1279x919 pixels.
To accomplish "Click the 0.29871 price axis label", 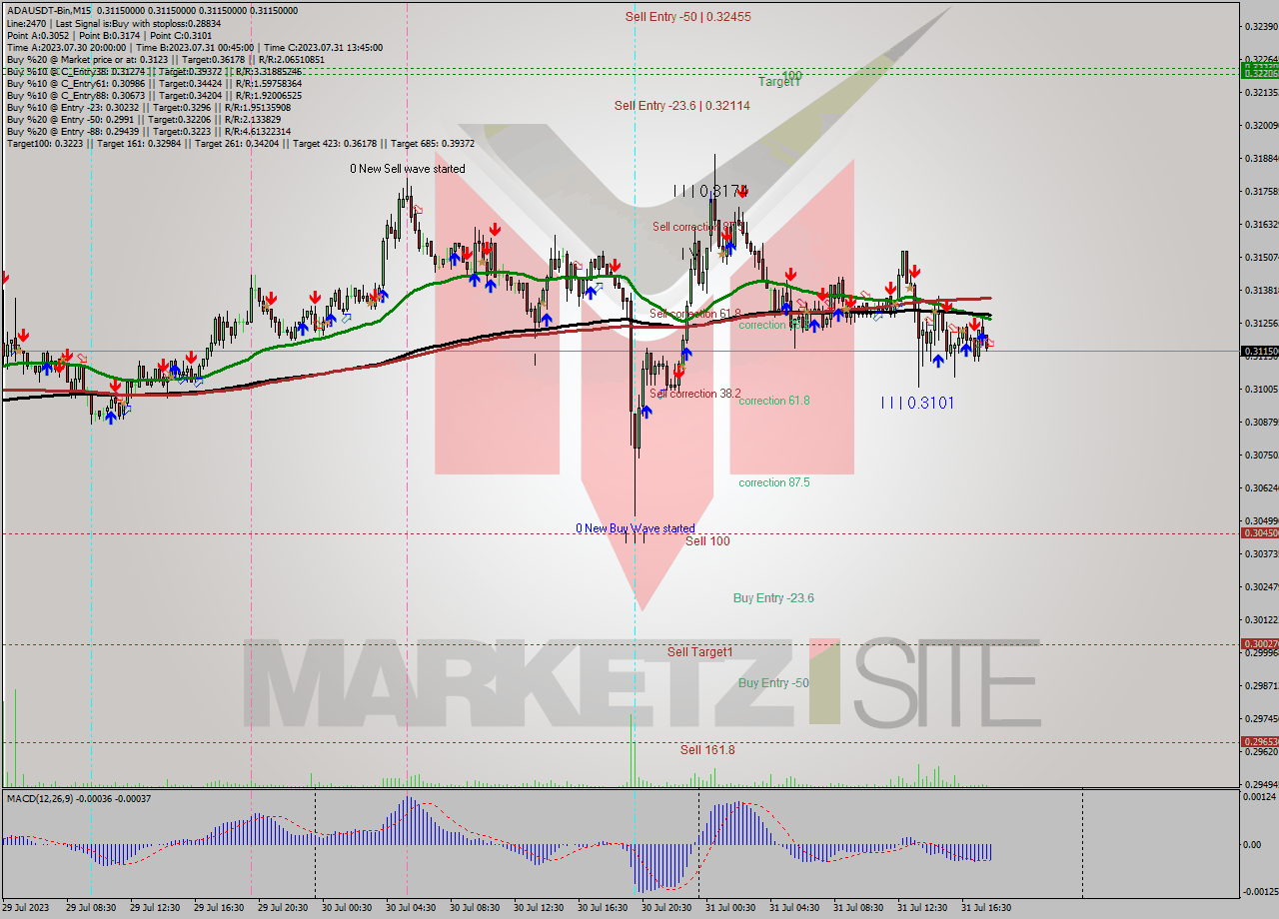I will pos(1260,685).
